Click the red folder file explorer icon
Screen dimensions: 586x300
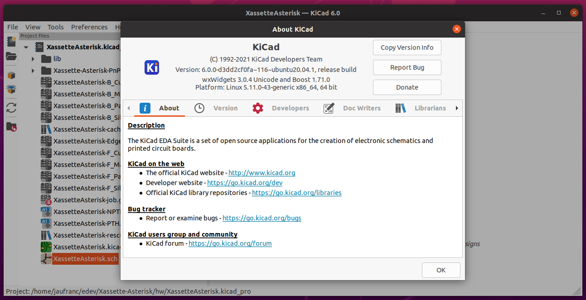coord(11,127)
